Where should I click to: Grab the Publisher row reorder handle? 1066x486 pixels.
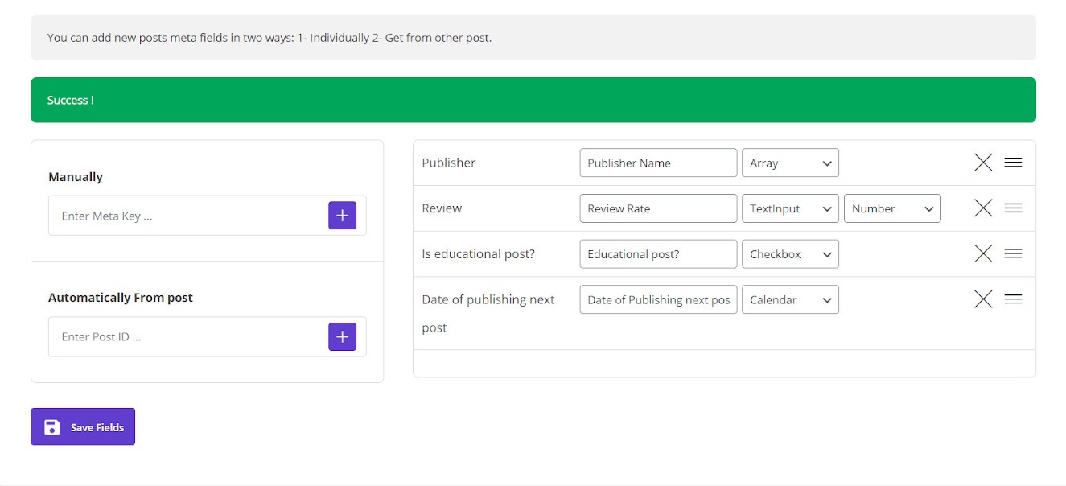coord(1013,163)
